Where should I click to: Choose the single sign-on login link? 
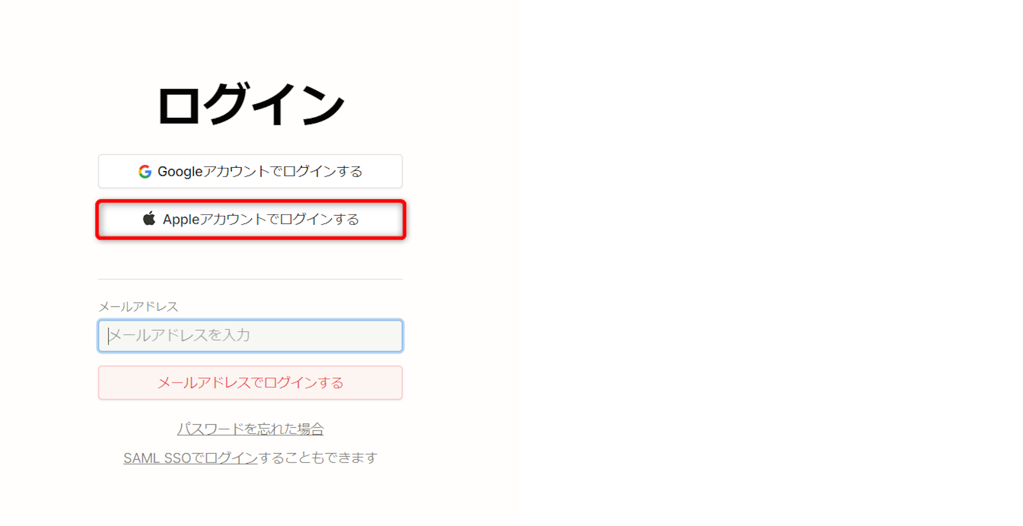pos(190,458)
